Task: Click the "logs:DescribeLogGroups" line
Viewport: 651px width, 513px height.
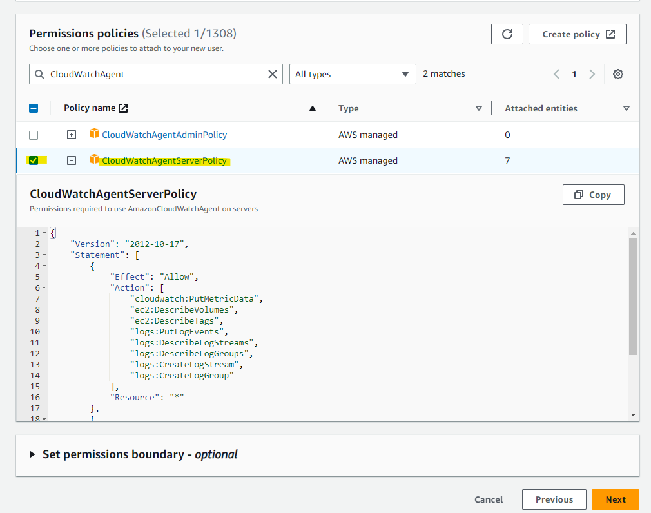Action: tap(191, 354)
